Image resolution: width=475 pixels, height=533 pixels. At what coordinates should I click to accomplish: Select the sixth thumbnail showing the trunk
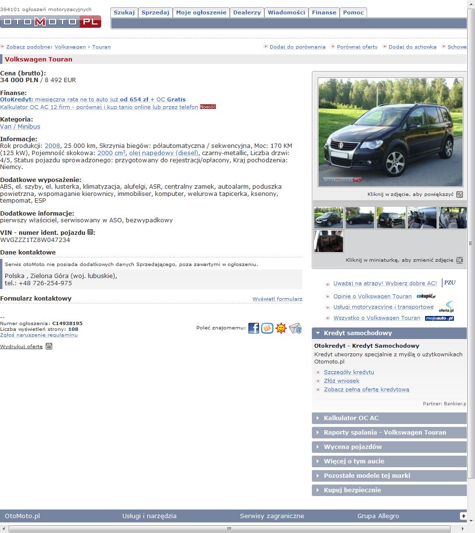tap(329, 241)
